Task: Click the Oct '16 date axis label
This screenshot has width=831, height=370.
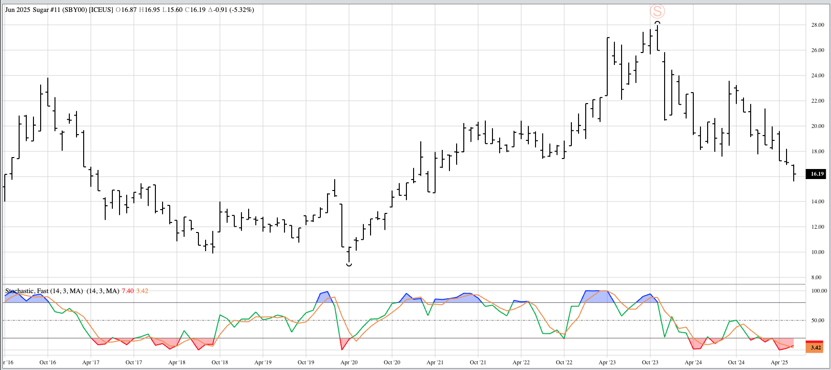Action: (x=47, y=362)
